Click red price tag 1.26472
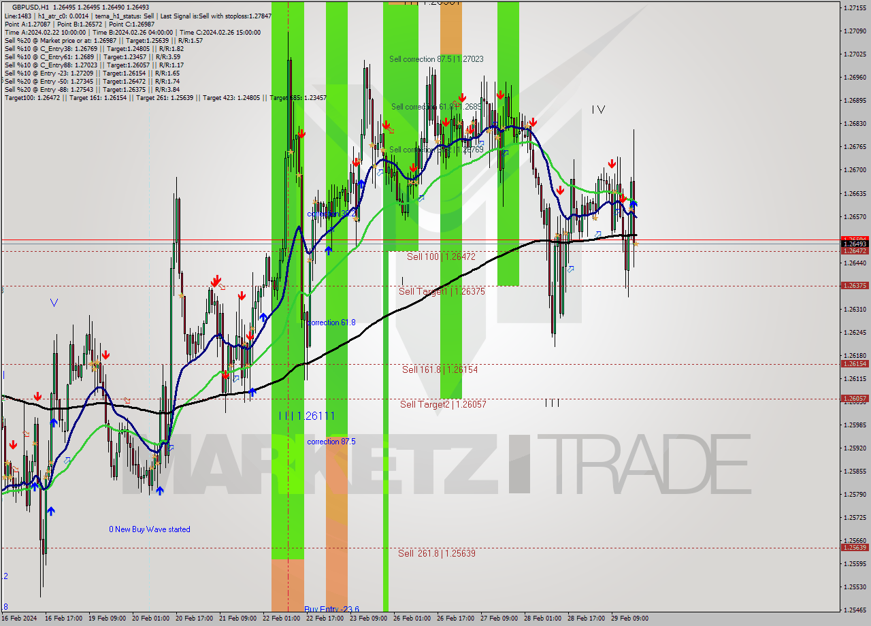This screenshot has width=871, height=626. 855,251
